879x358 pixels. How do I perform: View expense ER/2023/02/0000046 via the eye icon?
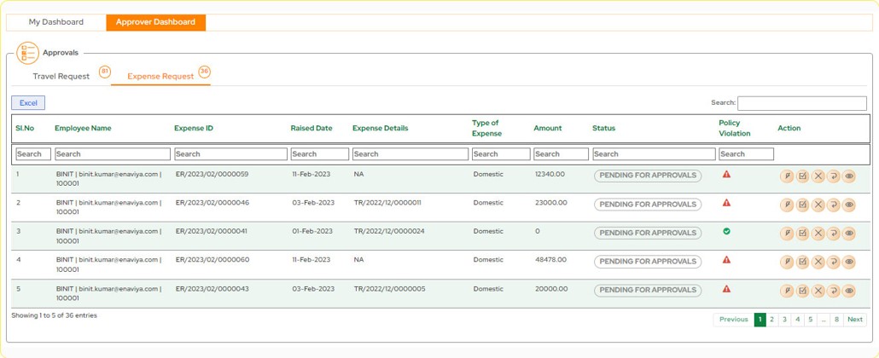coord(849,205)
